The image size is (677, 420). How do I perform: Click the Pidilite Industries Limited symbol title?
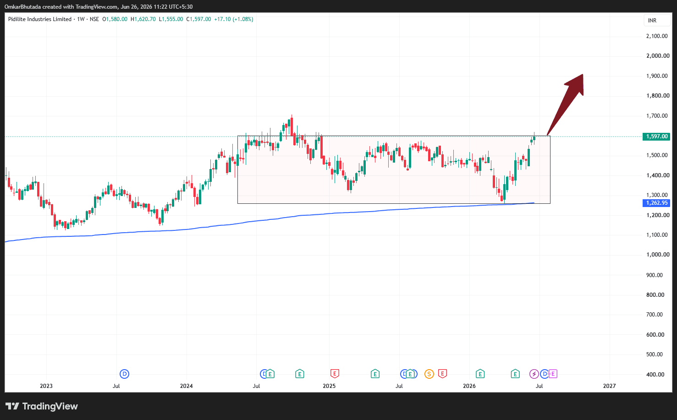coord(40,19)
